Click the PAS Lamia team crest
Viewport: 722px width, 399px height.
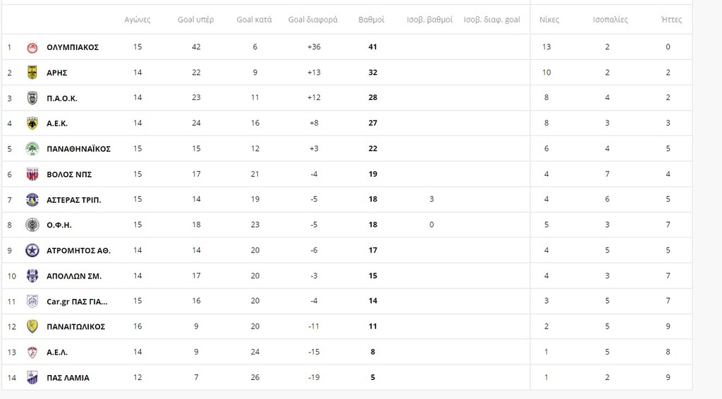point(32,378)
